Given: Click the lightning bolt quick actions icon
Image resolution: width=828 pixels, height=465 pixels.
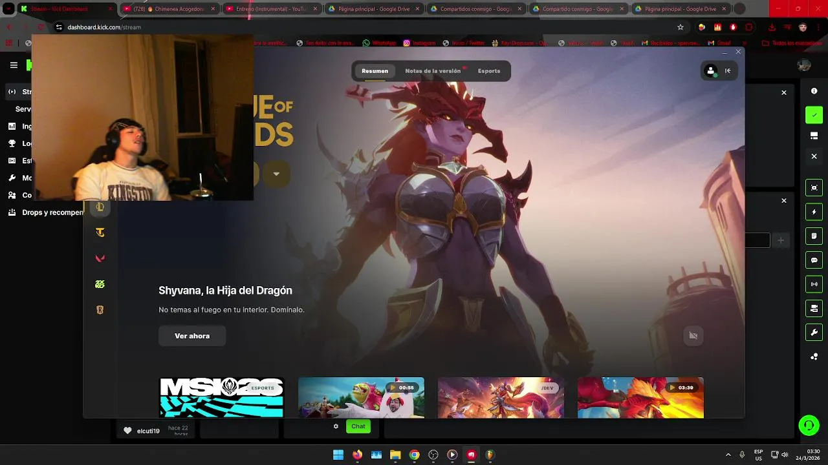Looking at the screenshot, I should 814,212.
